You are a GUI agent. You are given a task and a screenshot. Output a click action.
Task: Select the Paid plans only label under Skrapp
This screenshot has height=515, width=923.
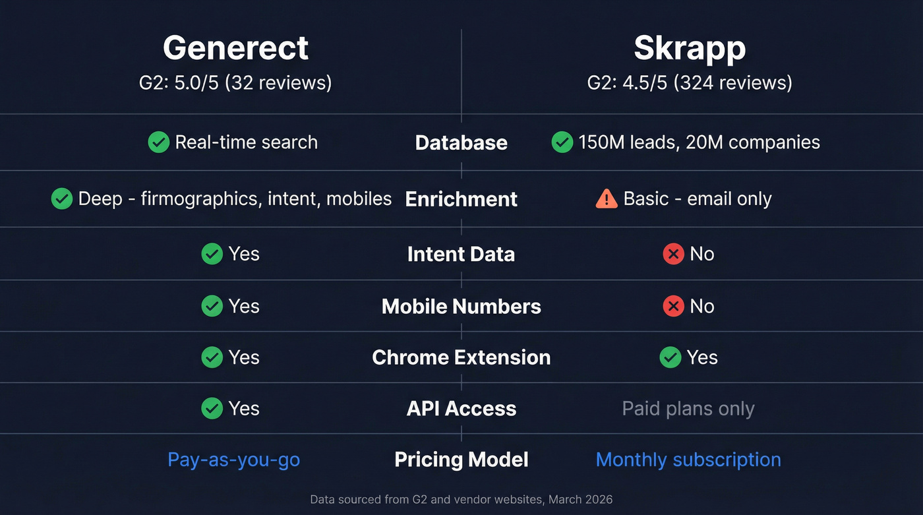[688, 408]
